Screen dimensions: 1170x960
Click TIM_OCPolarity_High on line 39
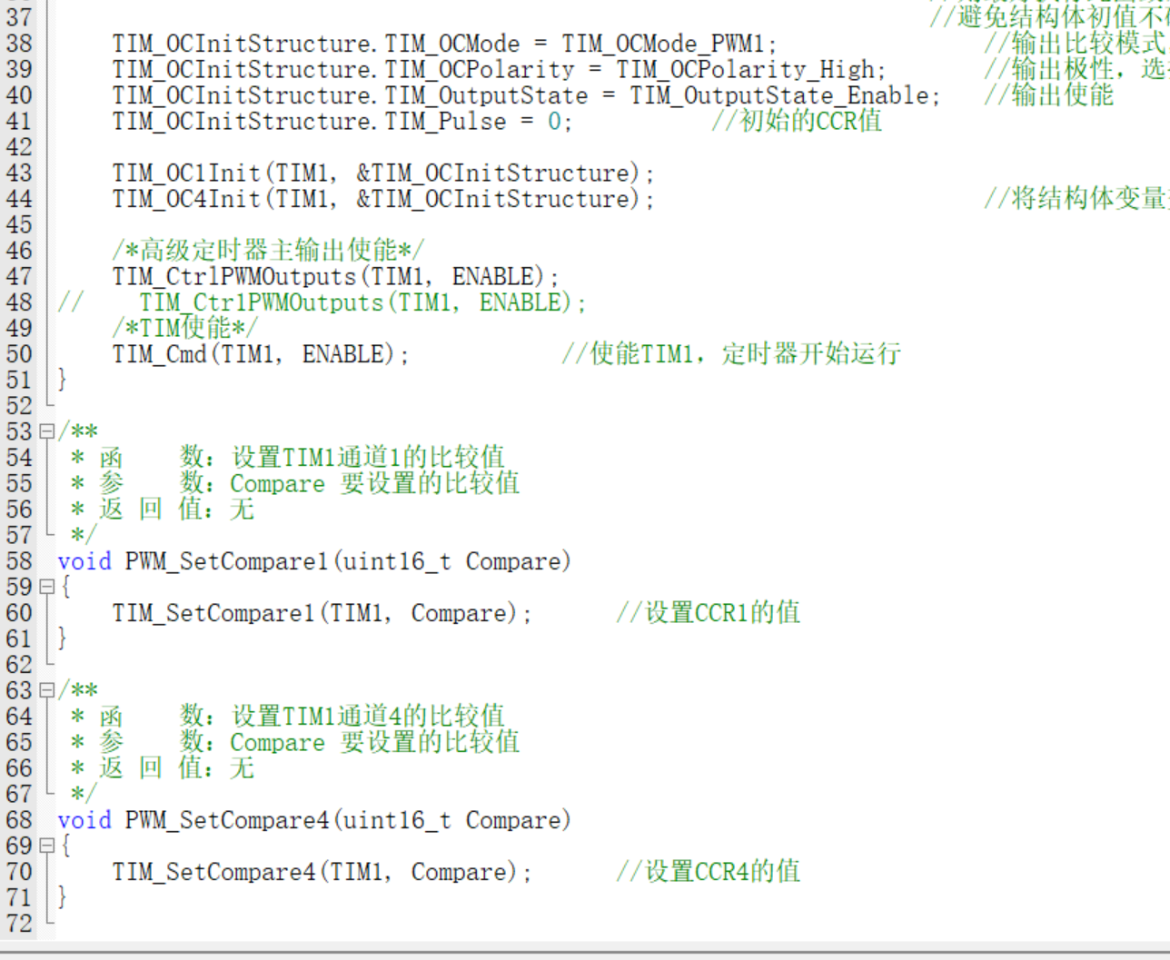[745, 70]
